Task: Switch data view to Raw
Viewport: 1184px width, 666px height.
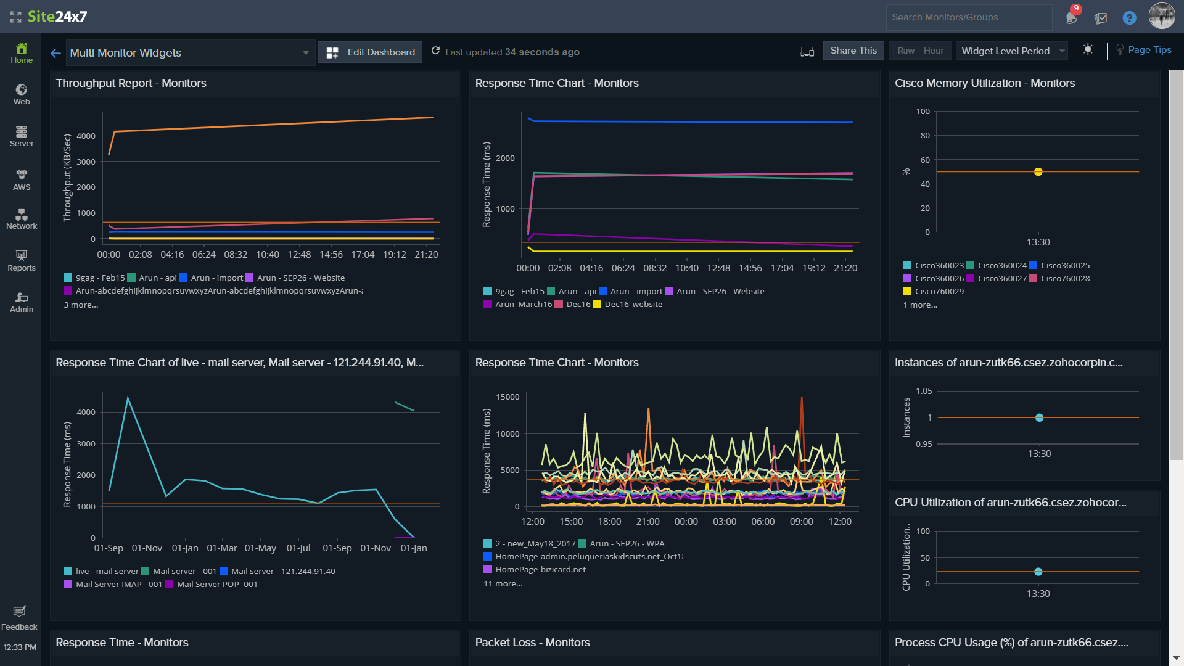Action: click(905, 51)
